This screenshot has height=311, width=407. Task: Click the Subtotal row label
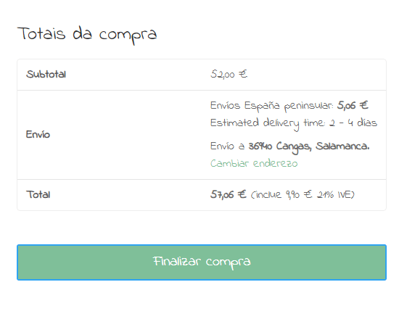click(x=46, y=75)
